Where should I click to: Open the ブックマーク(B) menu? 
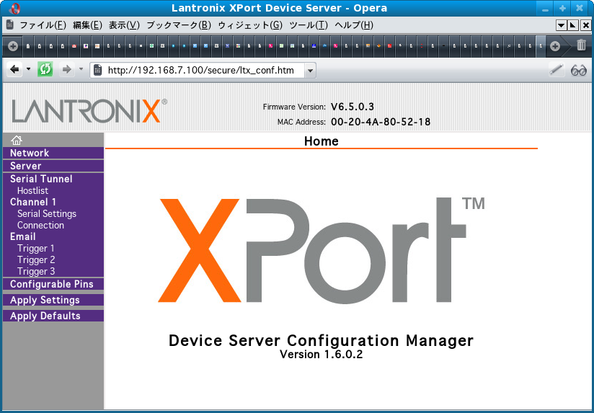(178, 25)
